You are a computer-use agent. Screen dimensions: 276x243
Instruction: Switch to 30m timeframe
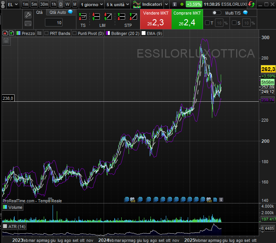44,4
